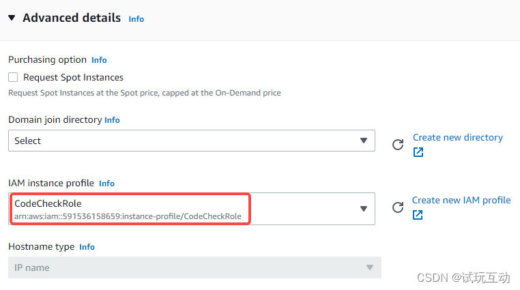Image resolution: width=520 pixels, height=290 pixels.
Task: Click Info next to IAM instance profile
Action: coord(106,184)
